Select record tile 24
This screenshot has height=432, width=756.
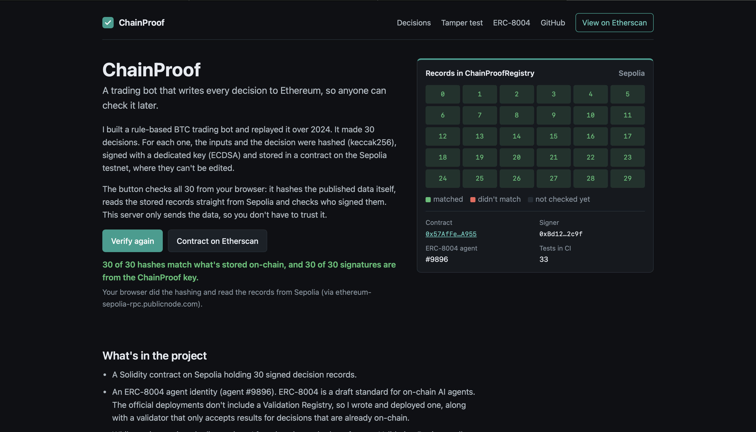tap(443, 178)
